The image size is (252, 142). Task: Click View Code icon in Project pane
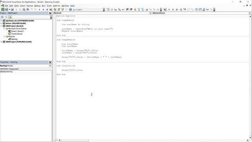pos(2,17)
